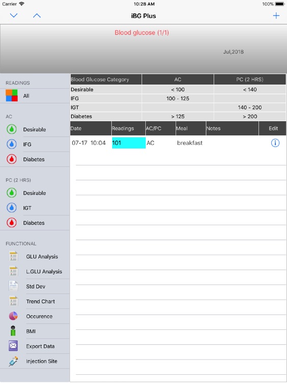Open Std Dev function

tap(35, 286)
